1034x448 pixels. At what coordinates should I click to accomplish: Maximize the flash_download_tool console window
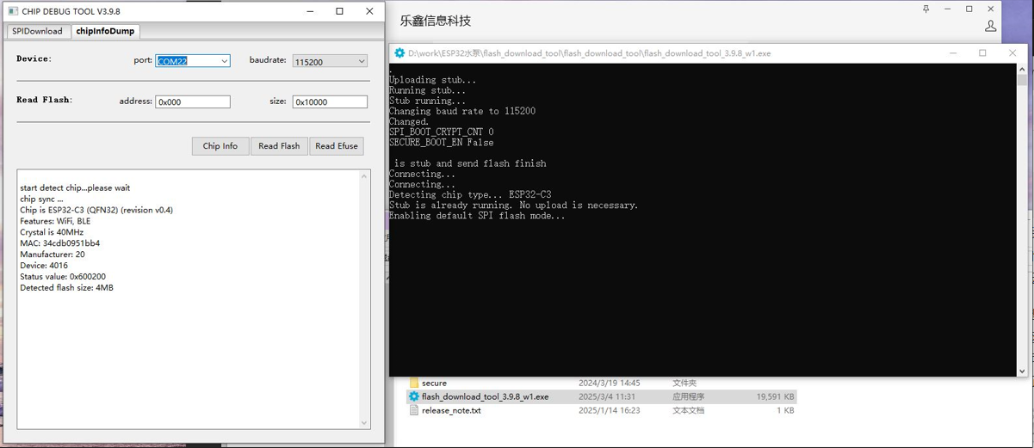(982, 53)
